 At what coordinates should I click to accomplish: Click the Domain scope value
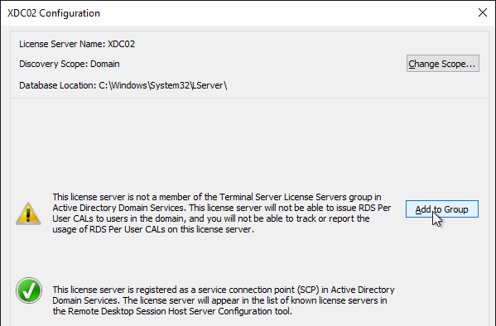[105, 64]
